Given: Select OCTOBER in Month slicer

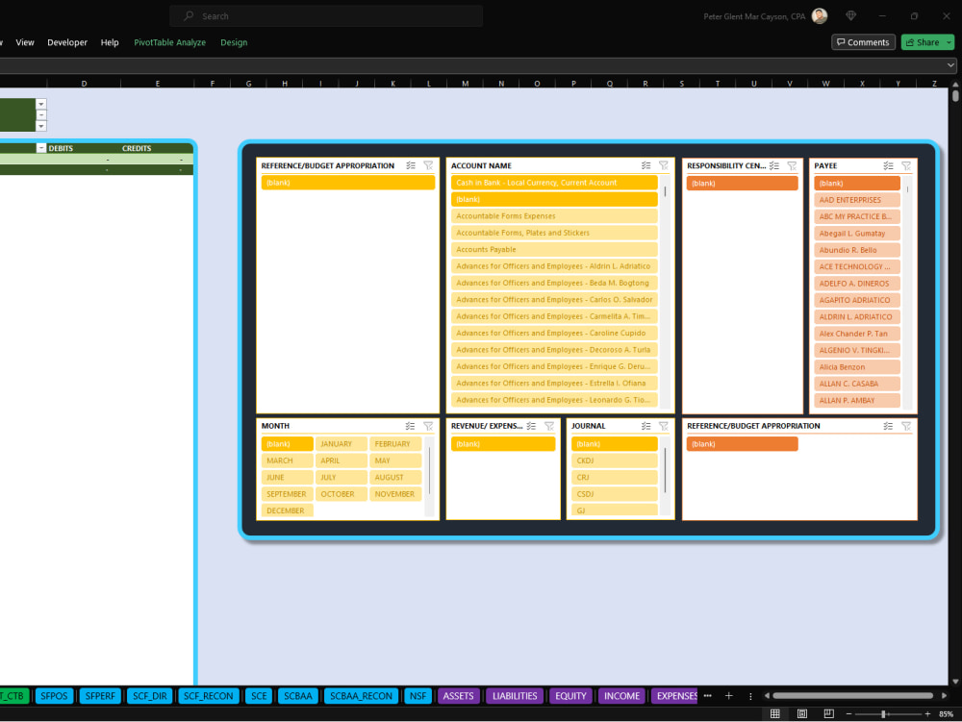Looking at the screenshot, I should tap(342, 494).
